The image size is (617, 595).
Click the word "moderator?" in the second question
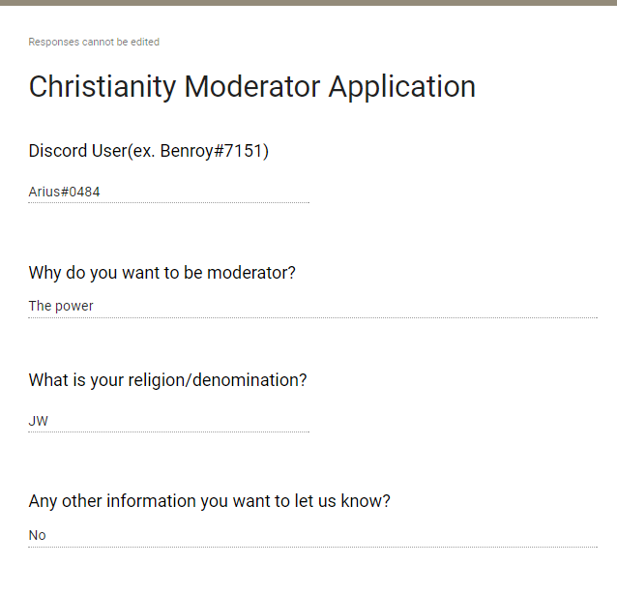click(250, 273)
